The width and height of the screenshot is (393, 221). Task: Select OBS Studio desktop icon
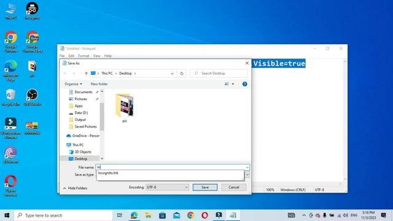coord(33,98)
